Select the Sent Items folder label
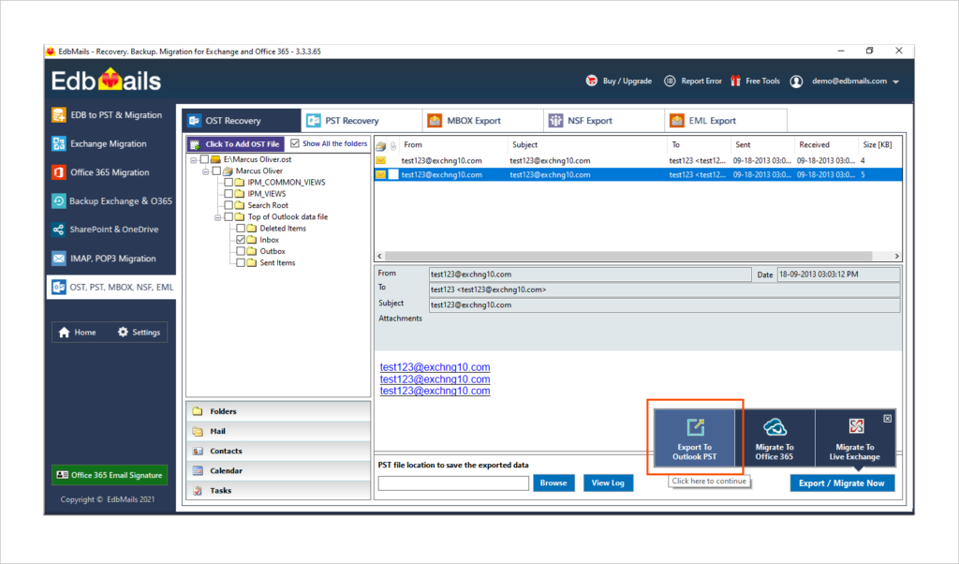Viewport: 959px width, 564px height. pos(277,263)
